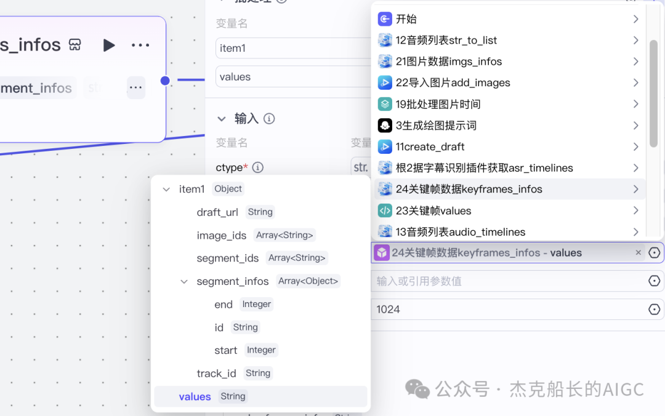Click the store icon beside s_infos title
This screenshot has width=665, height=416.
[x=75, y=44]
